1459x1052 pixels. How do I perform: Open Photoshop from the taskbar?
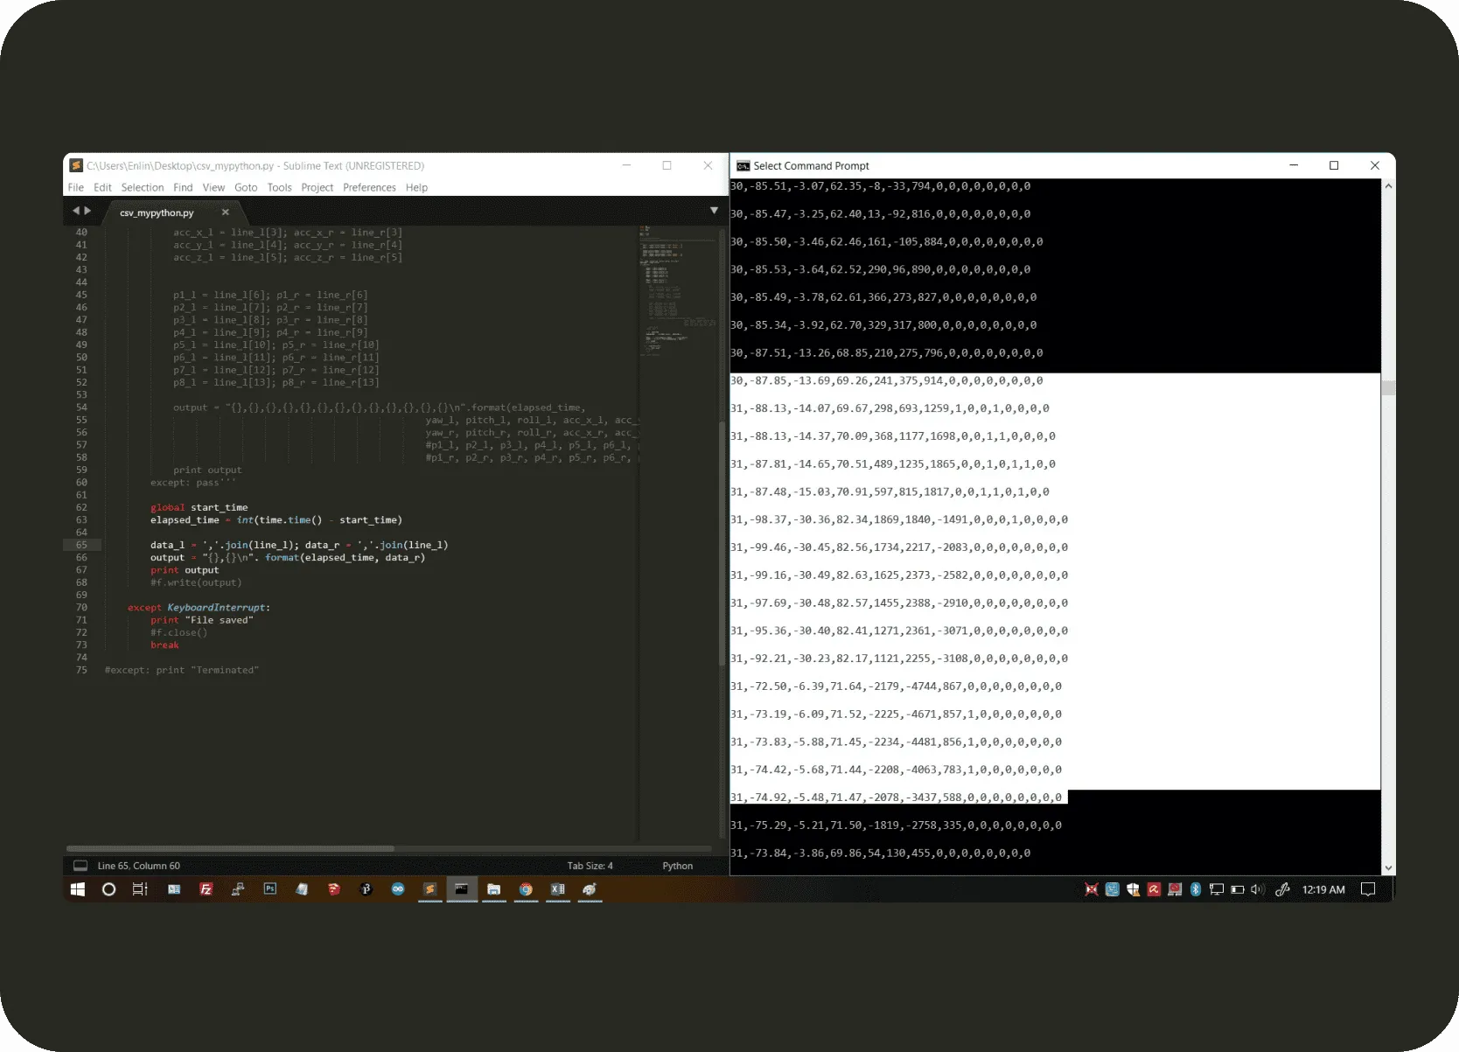(269, 889)
